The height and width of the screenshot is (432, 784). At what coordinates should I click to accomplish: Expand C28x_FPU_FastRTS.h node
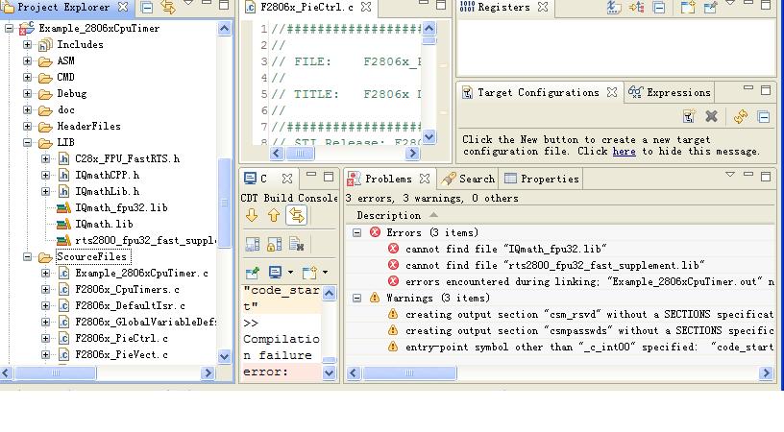pyautogui.click(x=45, y=159)
